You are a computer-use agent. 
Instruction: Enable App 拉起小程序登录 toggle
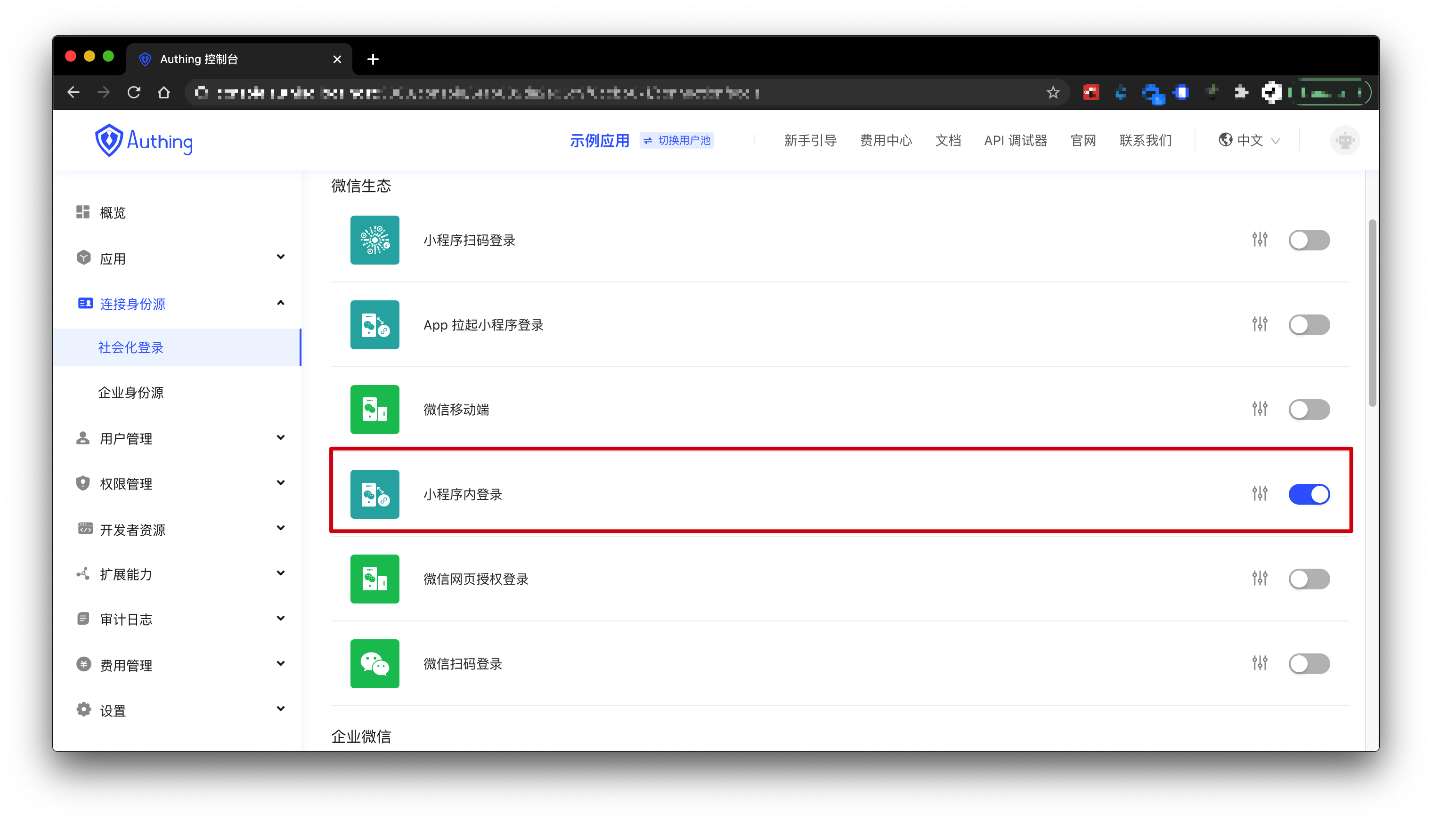click(1309, 325)
